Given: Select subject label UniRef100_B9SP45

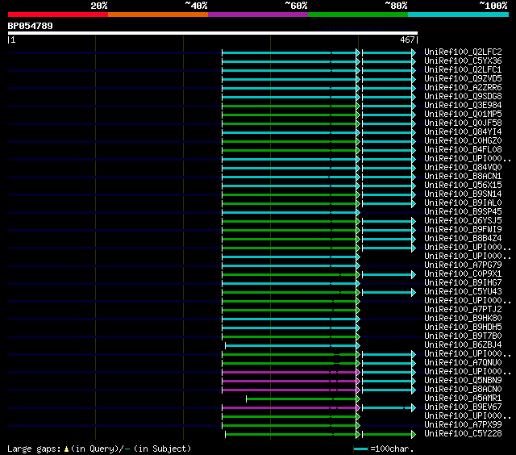Looking at the screenshot, I should 463,212.
